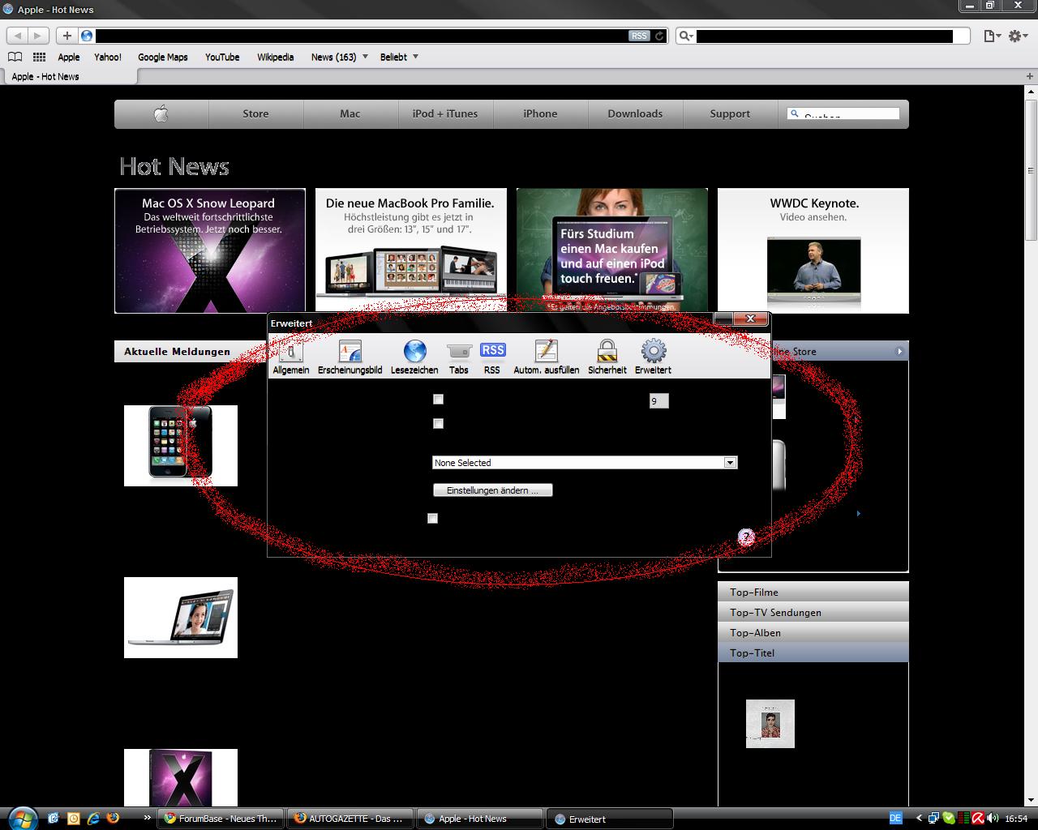Click the YouTube bookmark

coord(222,57)
